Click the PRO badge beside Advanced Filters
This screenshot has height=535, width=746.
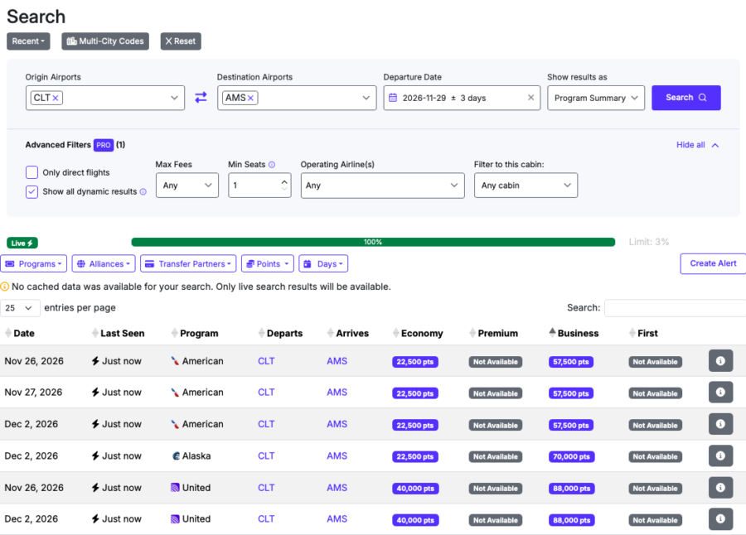[x=104, y=145]
